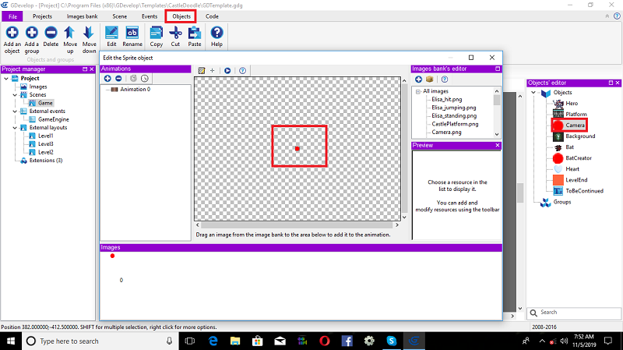Screen dimensions: 623x350
Task: Click the sprite preview vertical scrollbar
Action: click(404, 149)
